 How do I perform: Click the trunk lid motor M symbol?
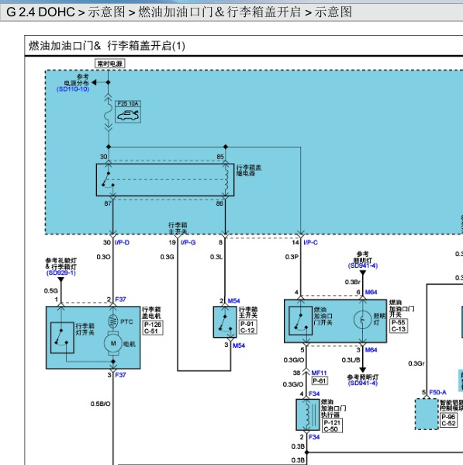click(113, 343)
